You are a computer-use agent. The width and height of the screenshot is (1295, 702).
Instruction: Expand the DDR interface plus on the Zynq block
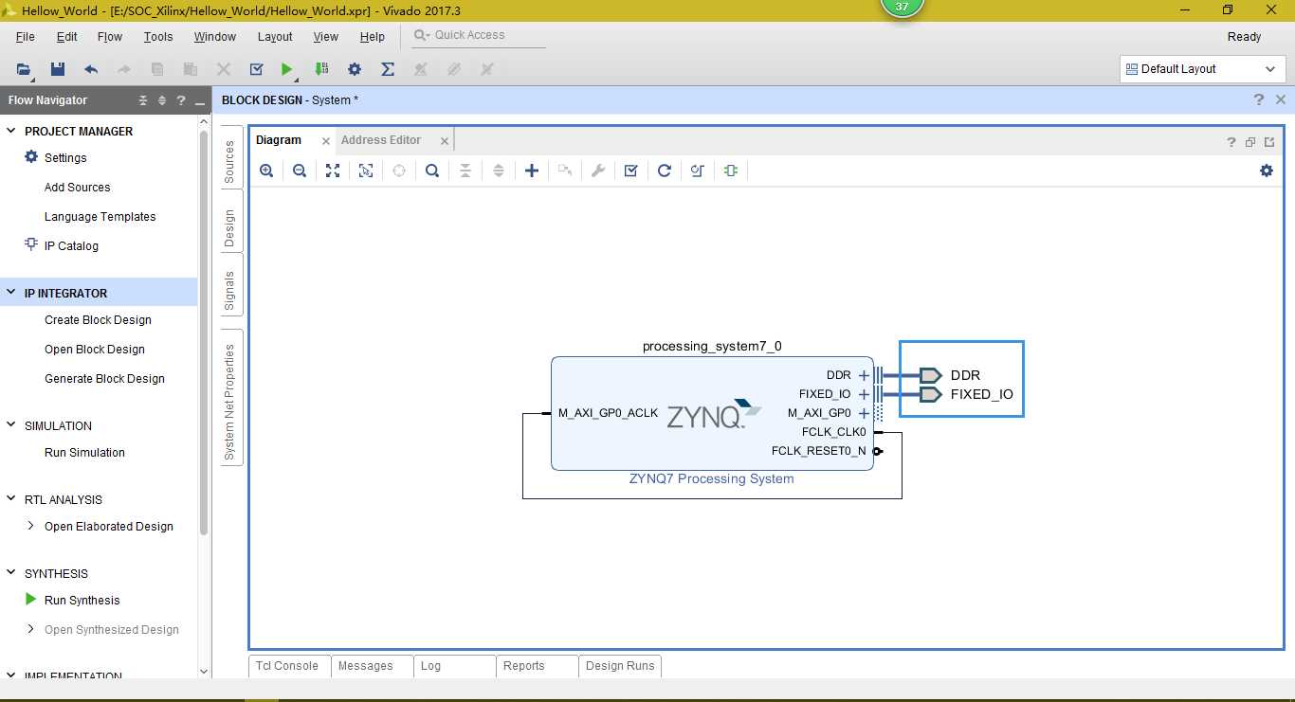pyautogui.click(x=864, y=375)
